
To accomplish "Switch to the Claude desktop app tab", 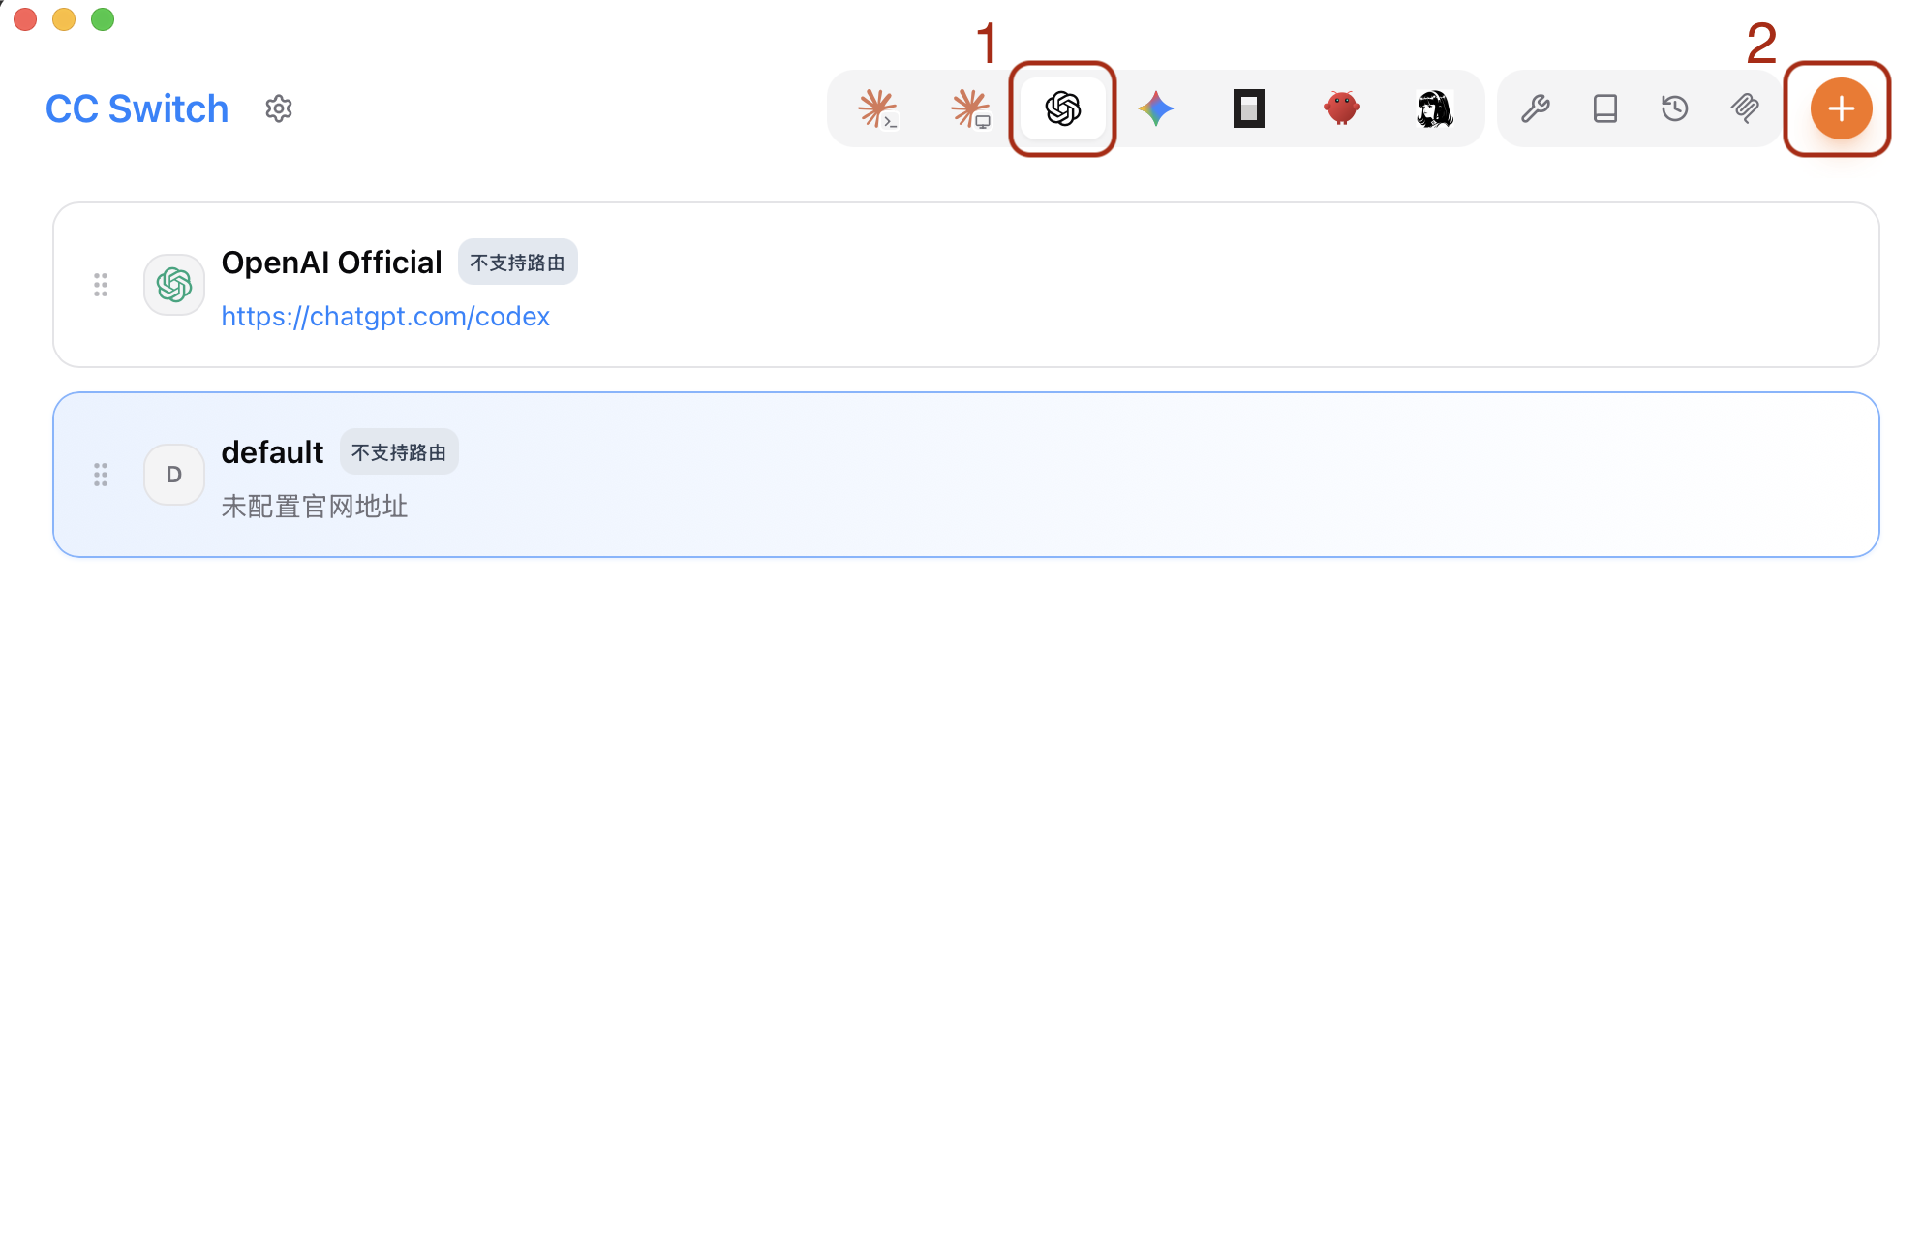I will pyautogui.click(x=970, y=108).
